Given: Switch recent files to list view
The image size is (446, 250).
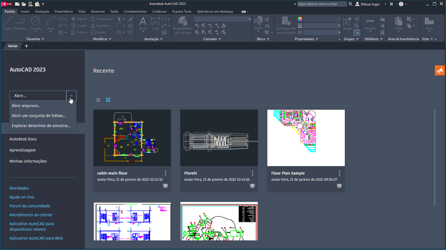Looking at the screenshot, I should click(98, 100).
